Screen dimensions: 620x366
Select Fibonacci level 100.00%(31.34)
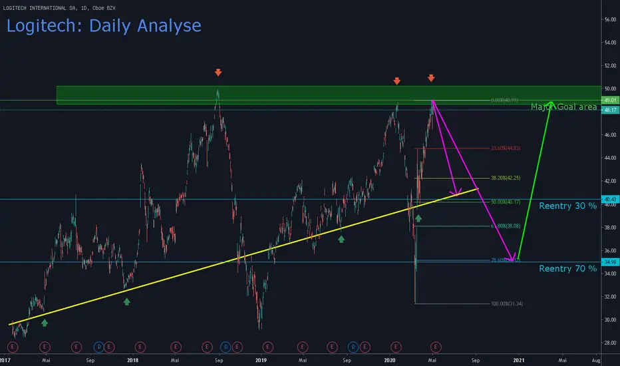[x=507, y=304]
